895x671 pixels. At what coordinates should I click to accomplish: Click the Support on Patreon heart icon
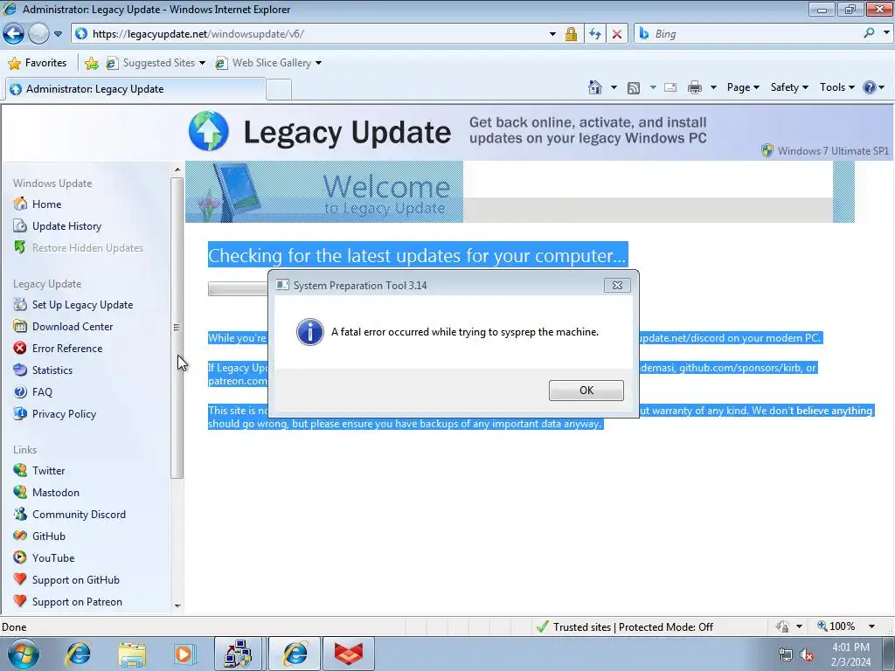click(20, 601)
